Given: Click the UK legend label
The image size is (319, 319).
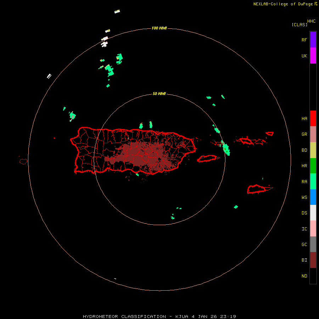Looking at the screenshot, I should click(x=304, y=56).
